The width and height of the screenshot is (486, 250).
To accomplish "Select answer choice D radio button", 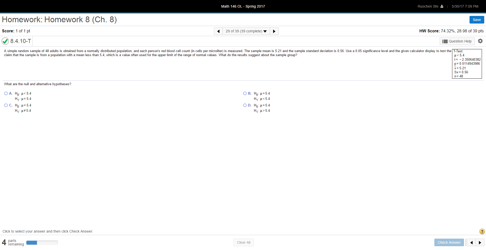I will [x=245, y=105].
